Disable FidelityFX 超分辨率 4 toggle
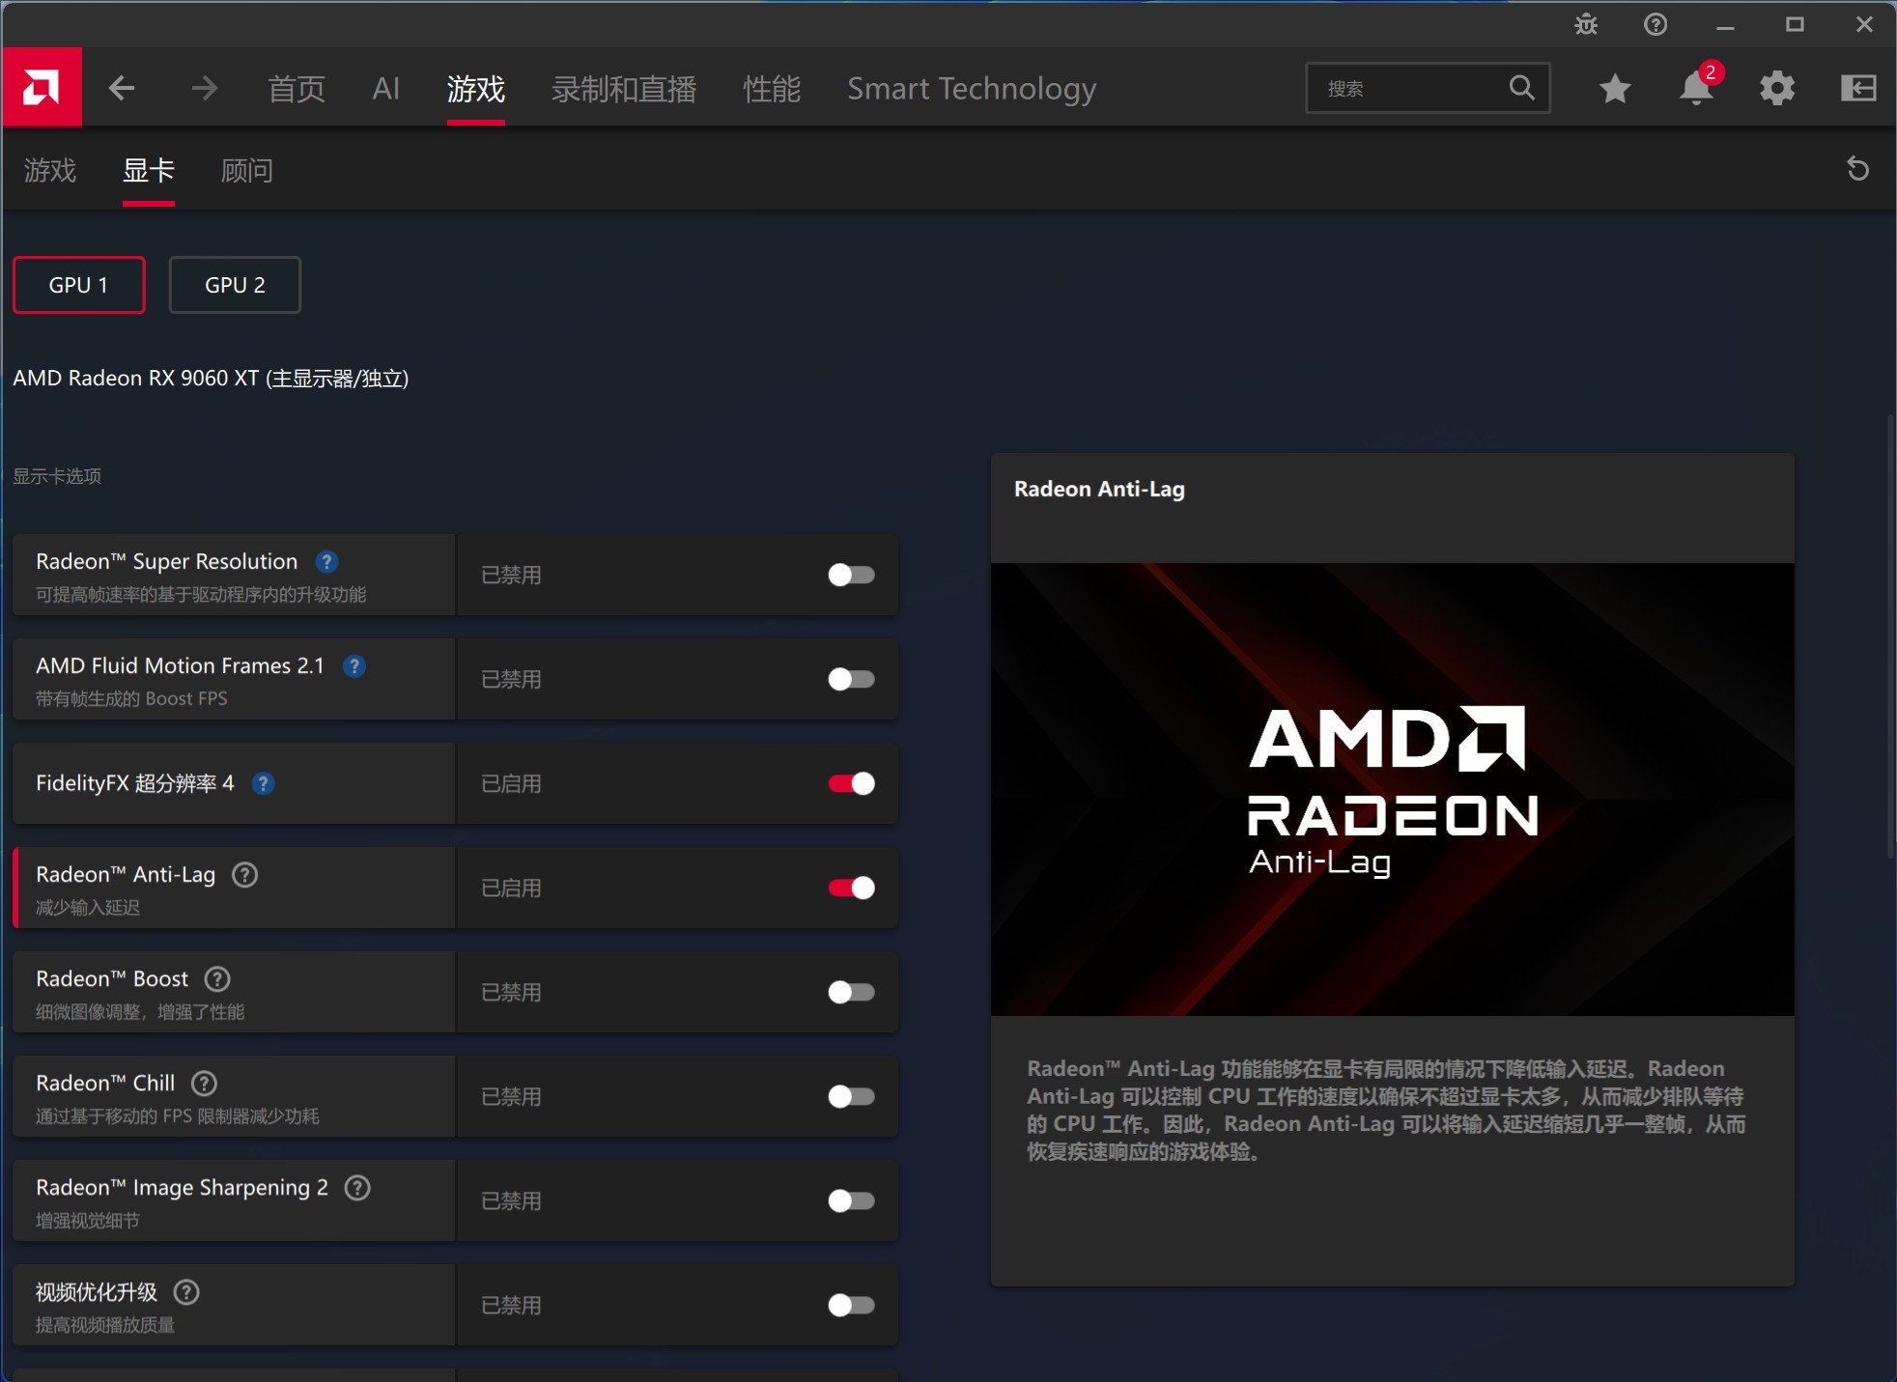1897x1382 pixels. click(851, 784)
